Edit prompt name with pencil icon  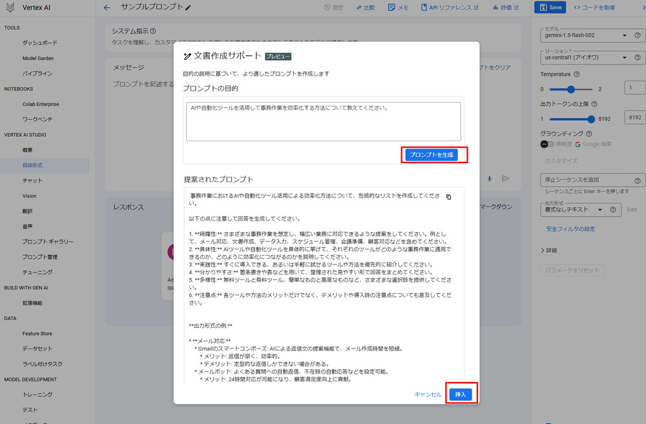coord(188,7)
